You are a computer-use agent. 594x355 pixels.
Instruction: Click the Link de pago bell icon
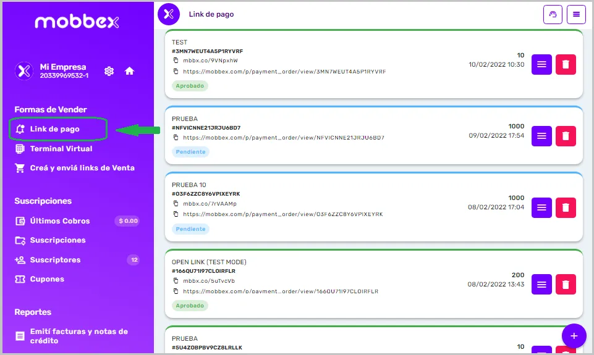[x=20, y=129]
